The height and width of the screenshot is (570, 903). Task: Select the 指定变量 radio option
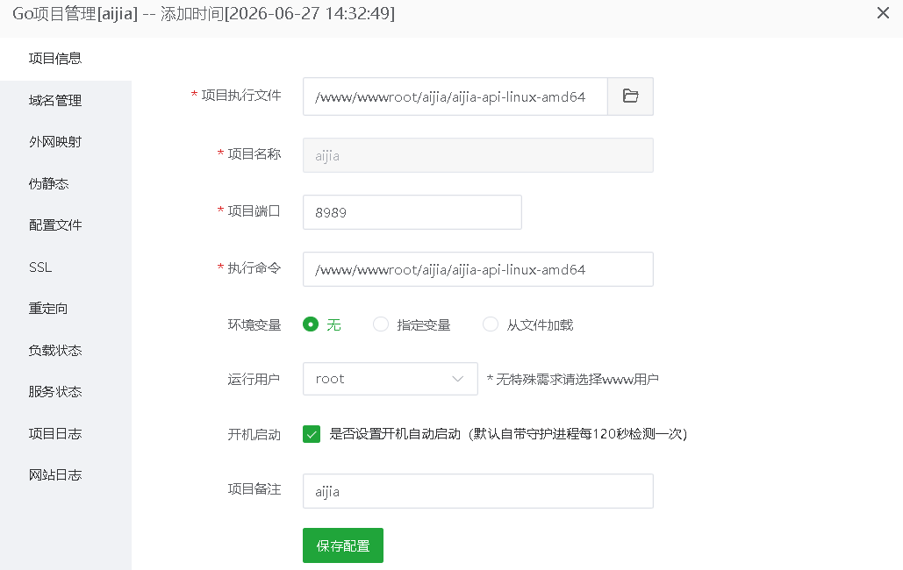(x=381, y=324)
